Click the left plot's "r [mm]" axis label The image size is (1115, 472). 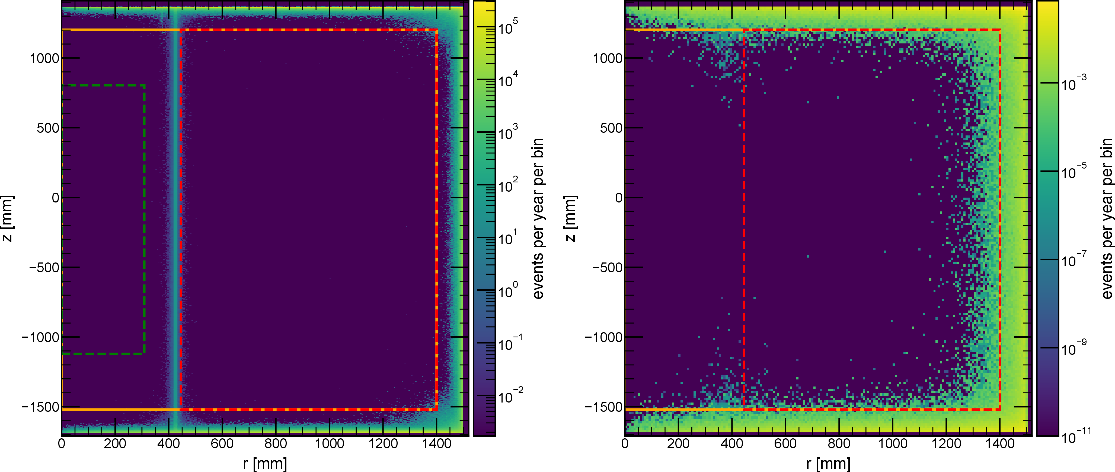click(265, 463)
